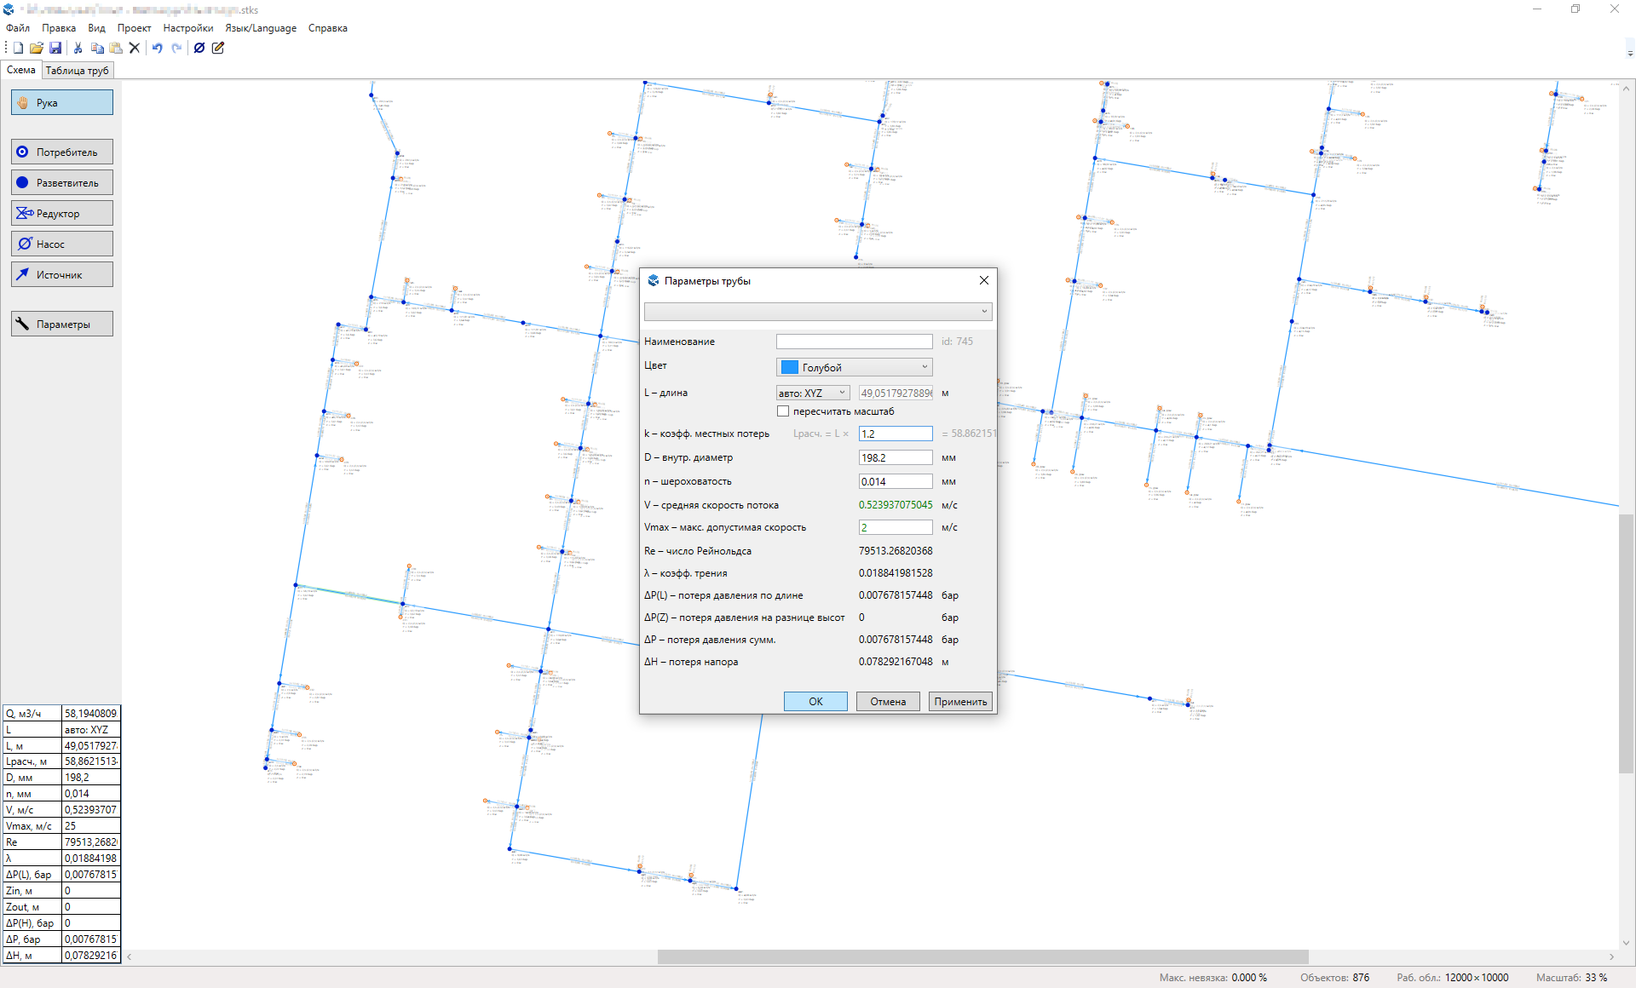Open the Настройки menu
Viewport: 1636px width, 988px height.
187,28
